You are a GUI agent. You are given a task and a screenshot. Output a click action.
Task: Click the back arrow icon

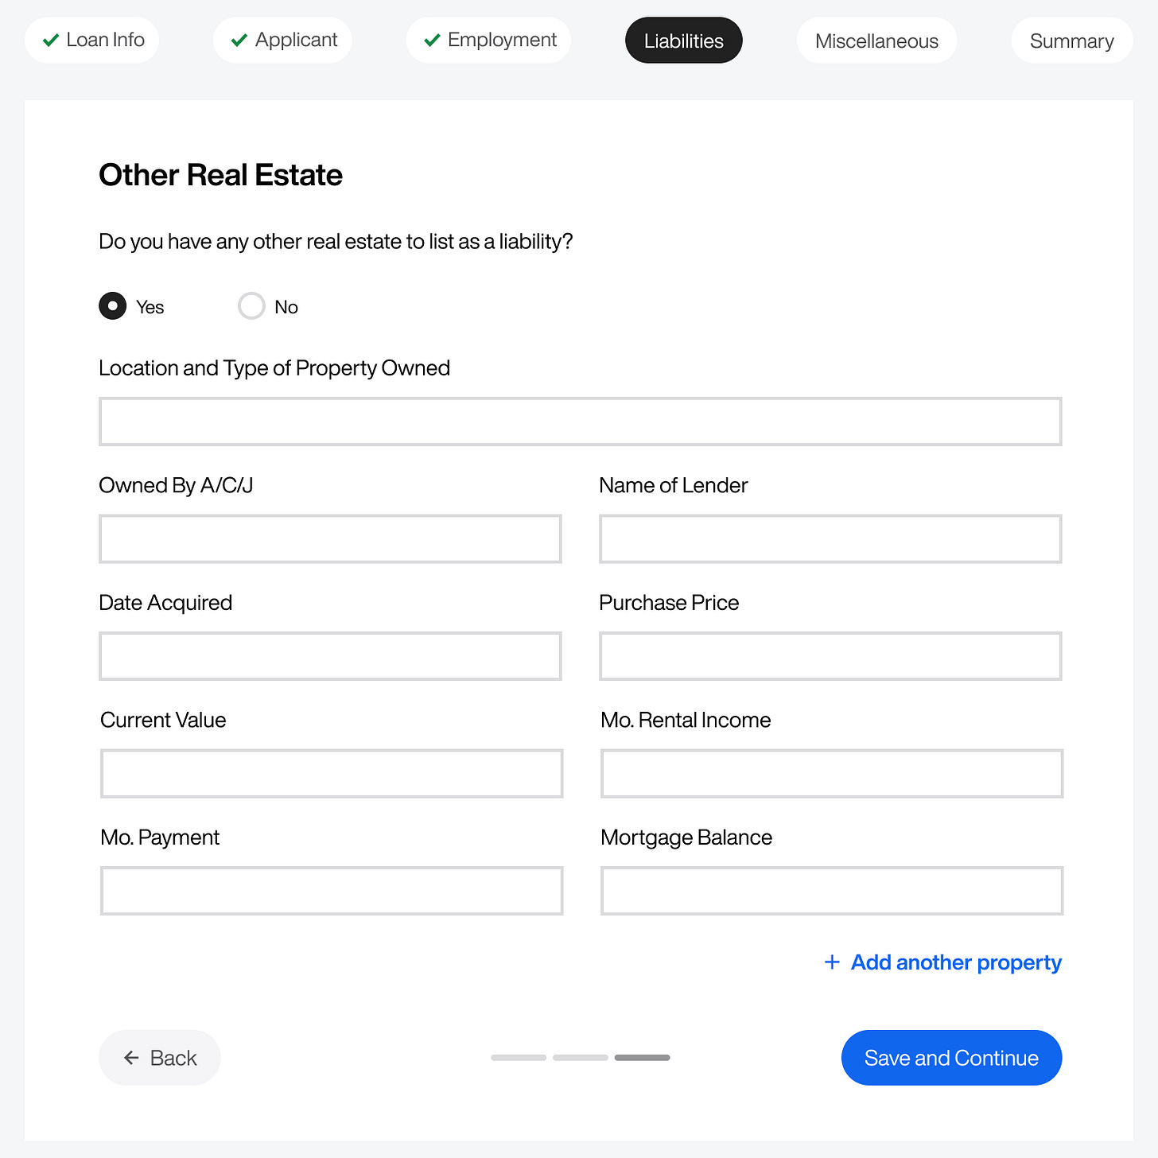click(x=132, y=1058)
